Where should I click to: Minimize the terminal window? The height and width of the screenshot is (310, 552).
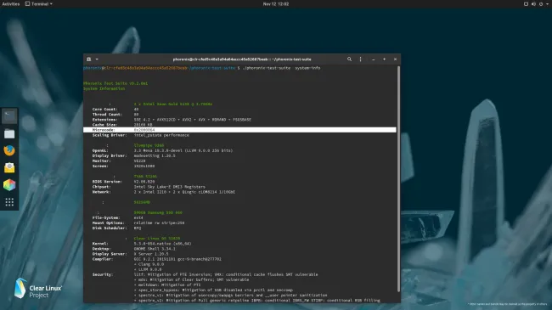click(373, 59)
